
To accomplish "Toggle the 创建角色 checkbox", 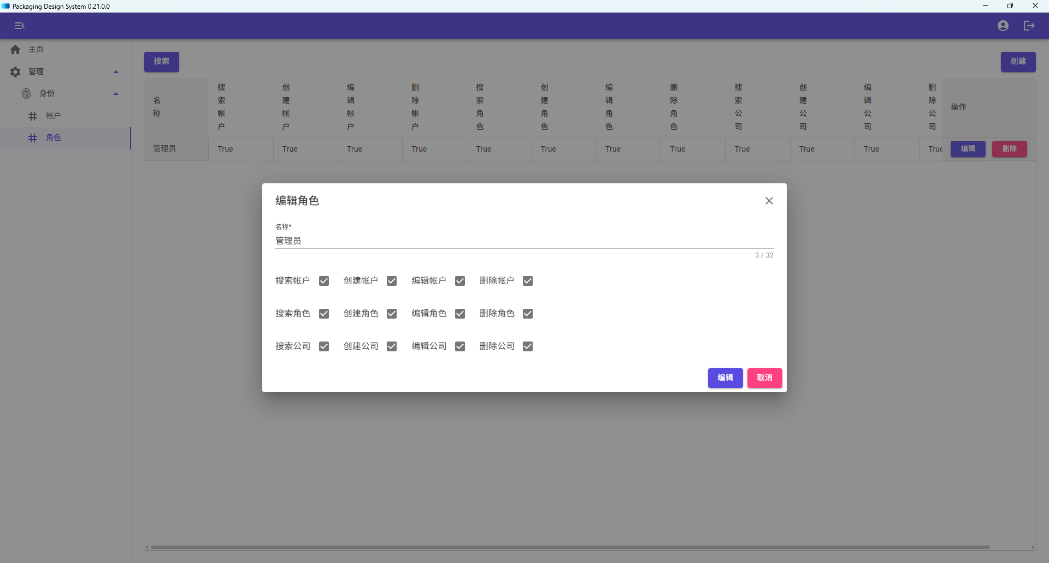I will tap(392, 314).
